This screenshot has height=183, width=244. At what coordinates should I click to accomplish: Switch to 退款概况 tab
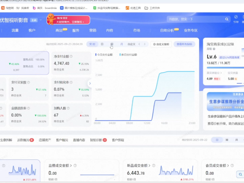(23, 140)
